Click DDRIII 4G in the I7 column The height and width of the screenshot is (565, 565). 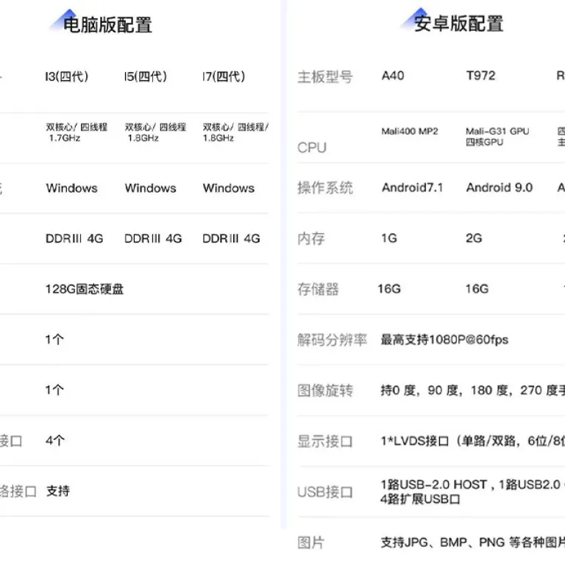[231, 238]
